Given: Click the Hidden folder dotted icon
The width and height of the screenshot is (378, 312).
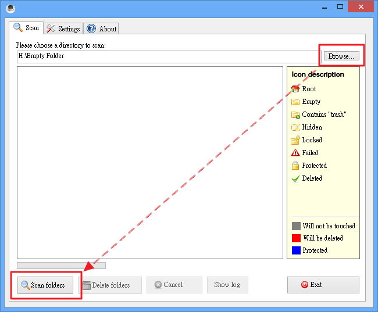Looking at the screenshot, I should [295, 127].
